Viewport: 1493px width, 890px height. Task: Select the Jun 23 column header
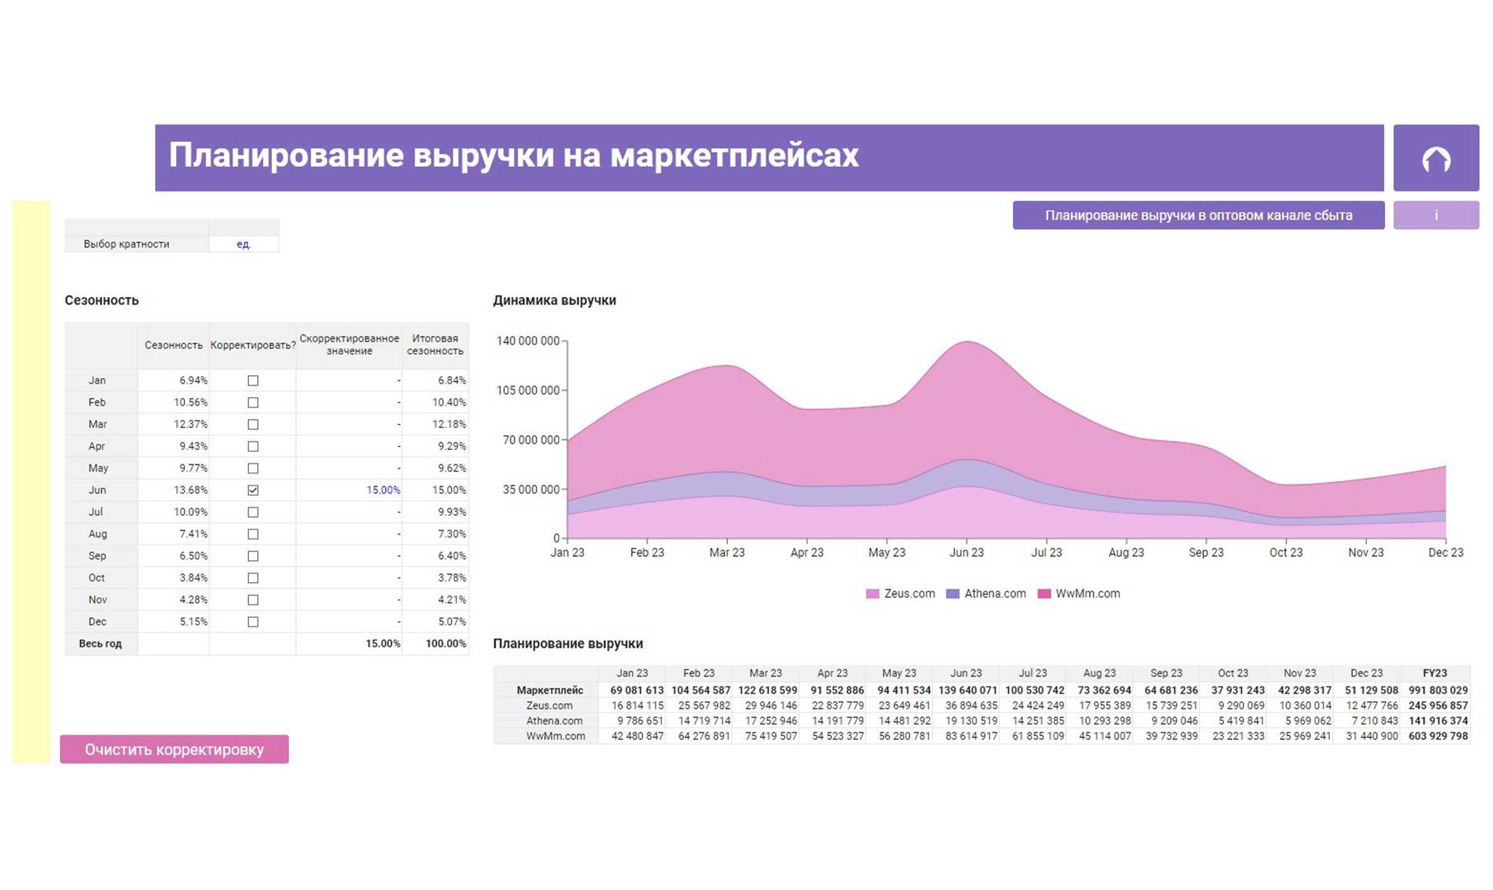966,673
